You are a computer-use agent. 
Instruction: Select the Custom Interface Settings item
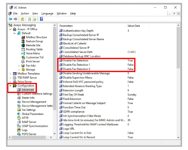pyautogui.click(x=37, y=94)
